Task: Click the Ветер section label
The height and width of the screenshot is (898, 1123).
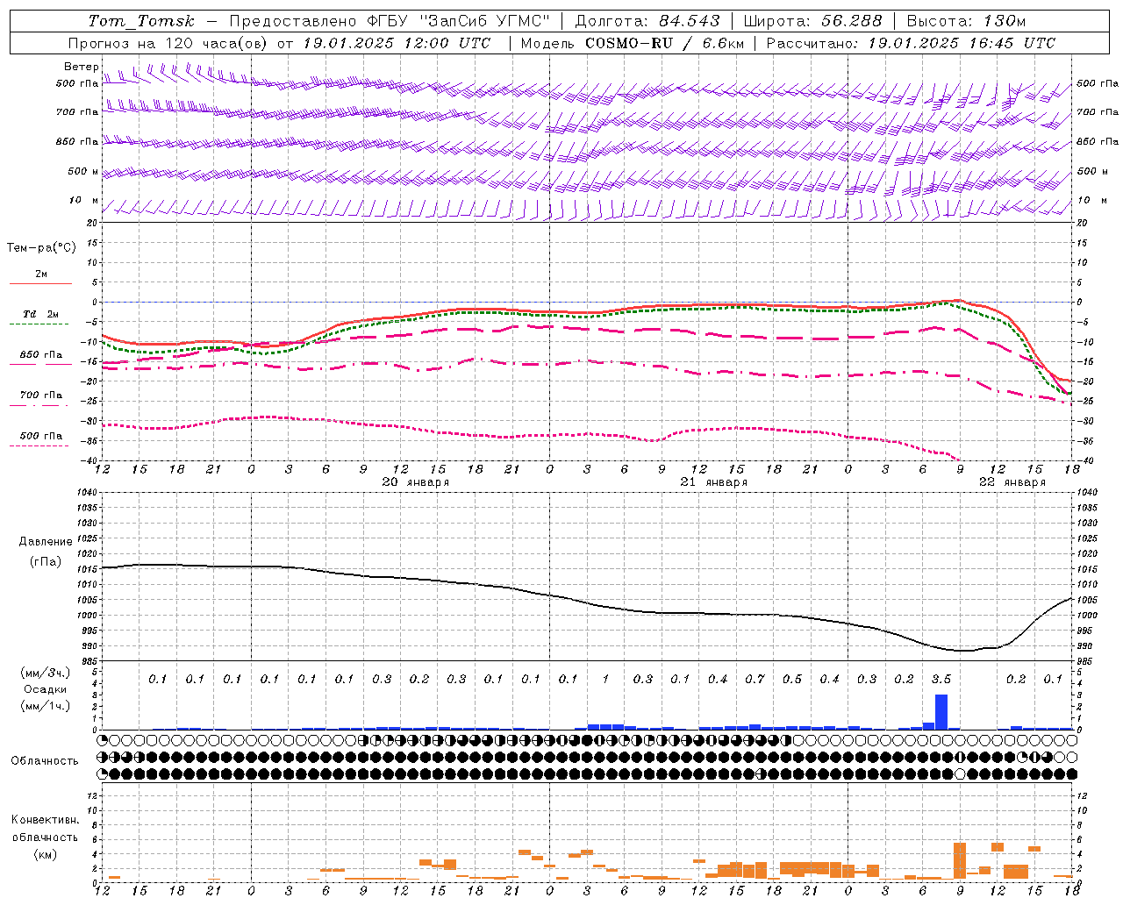Action: [82, 67]
